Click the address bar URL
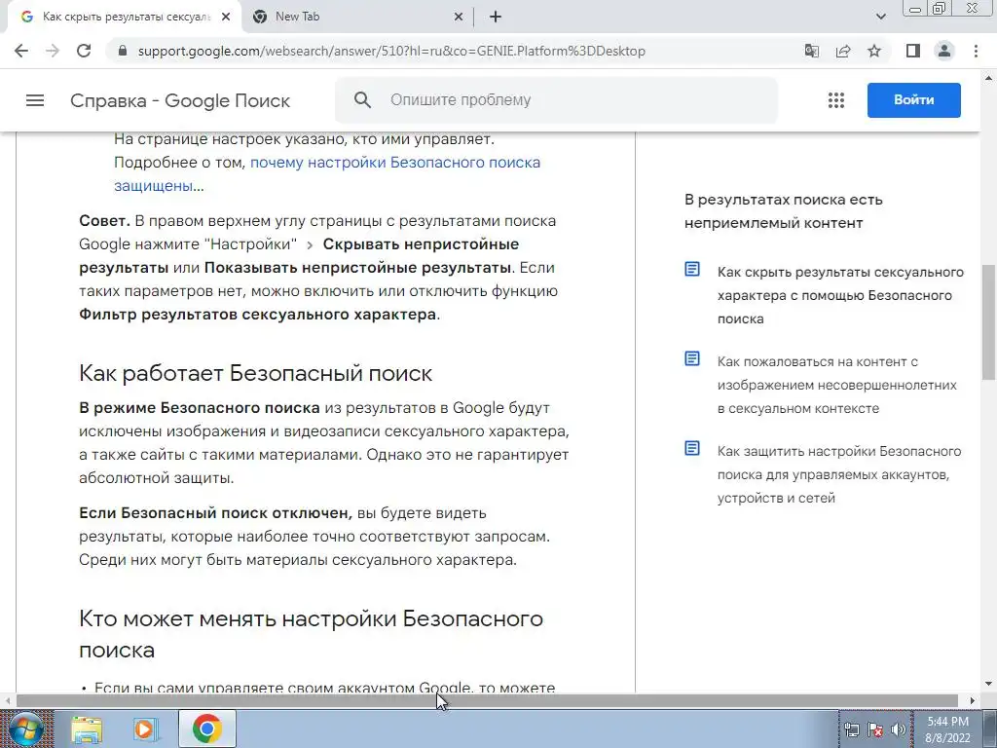This screenshot has width=997, height=748. click(391, 51)
